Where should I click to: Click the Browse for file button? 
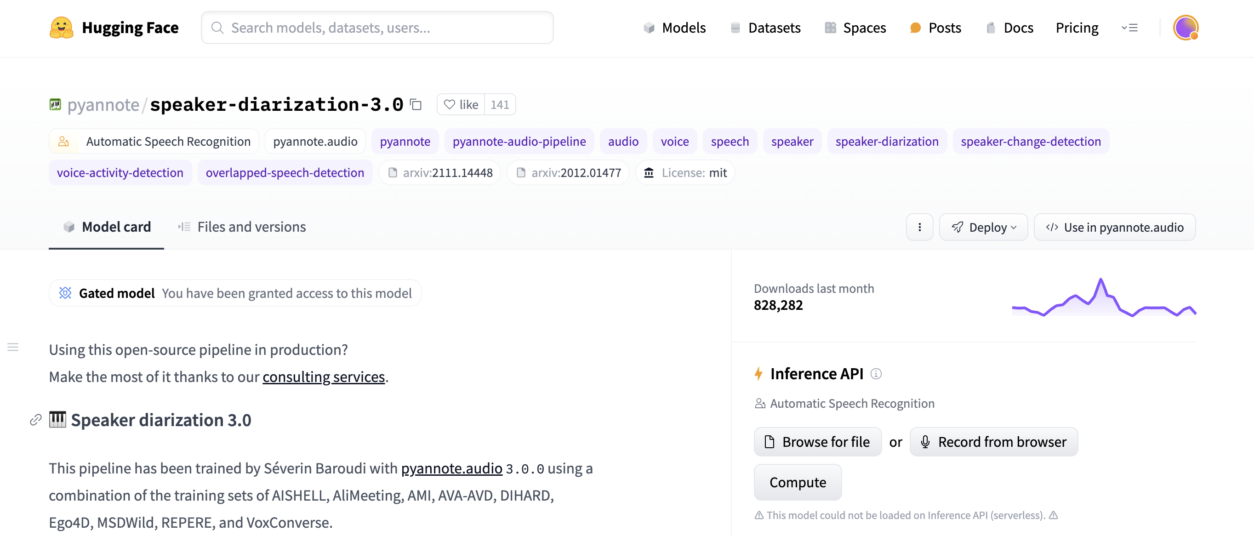coord(817,442)
